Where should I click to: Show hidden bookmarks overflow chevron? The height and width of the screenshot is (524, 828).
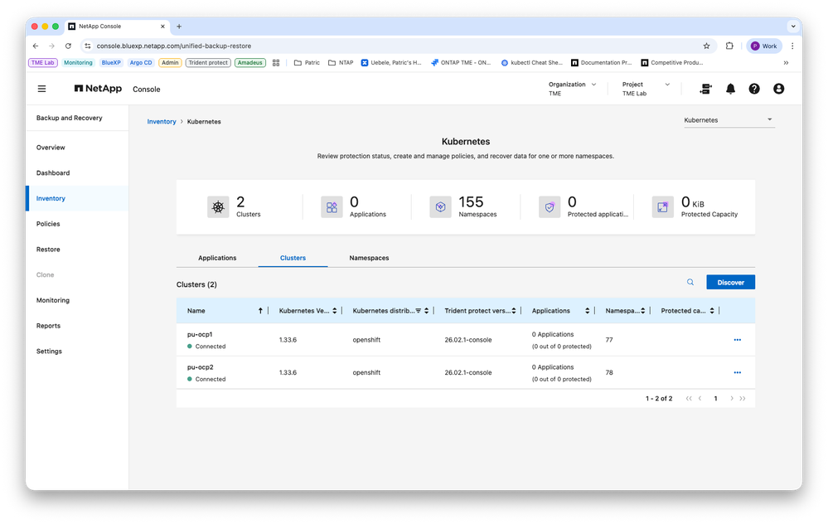tap(786, 62)
